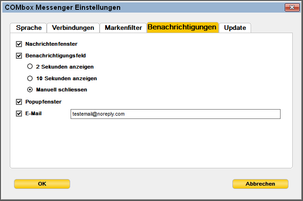Click into the e-mail address input field
303x201 pixels.
coord(175,114)
